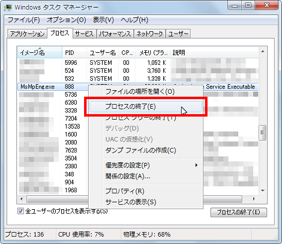
Task: Sort by the CPU column header
Action: click(x=127, y=52)
